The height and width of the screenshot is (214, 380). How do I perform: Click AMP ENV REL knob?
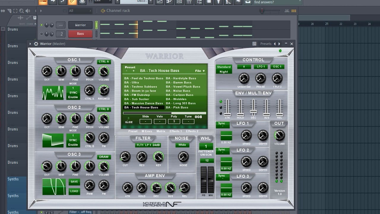click(184, 188)
